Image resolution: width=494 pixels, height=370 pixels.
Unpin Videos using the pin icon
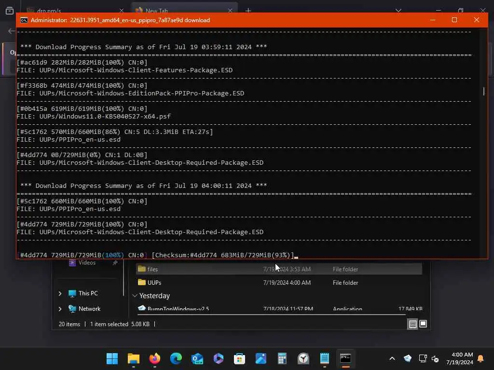pos(115,263)
